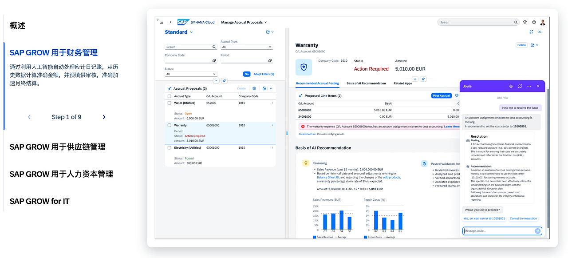Click the back arrow in SAP header

coord(170,22)
